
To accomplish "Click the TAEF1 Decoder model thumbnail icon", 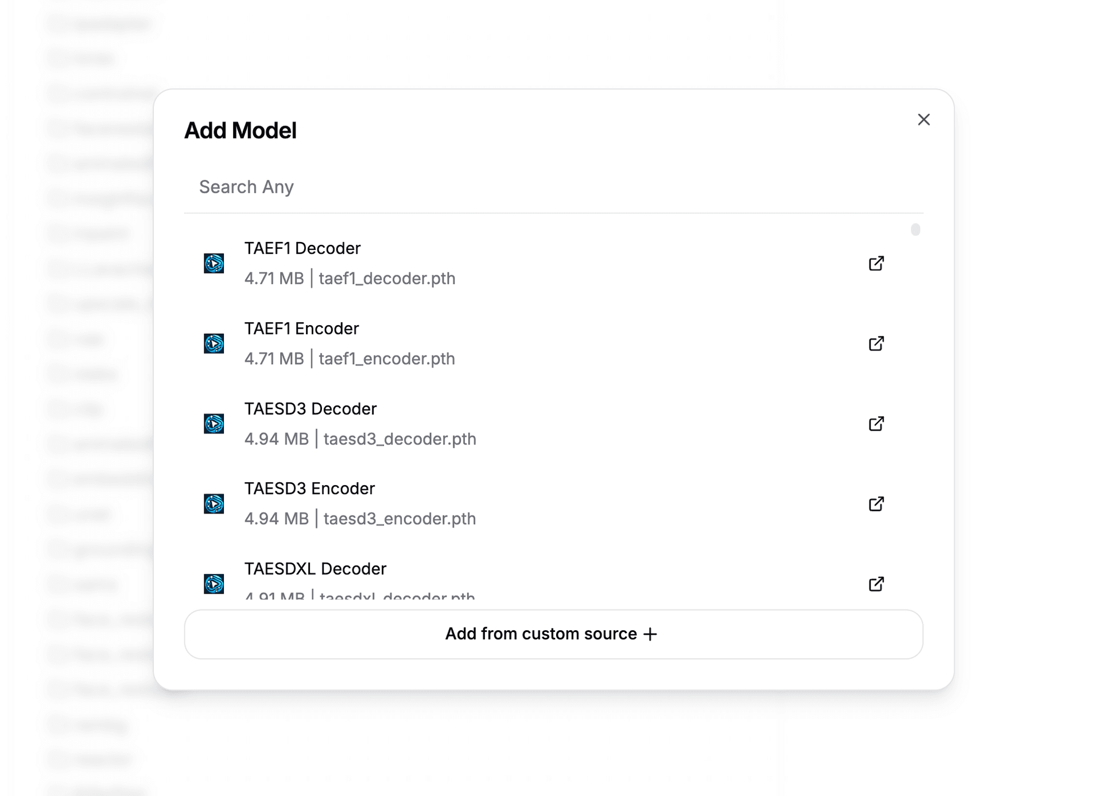I will click(x=214, y=264).
